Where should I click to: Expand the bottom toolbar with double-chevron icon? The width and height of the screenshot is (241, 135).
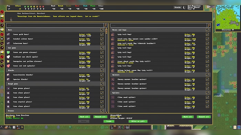coord(22,127)
